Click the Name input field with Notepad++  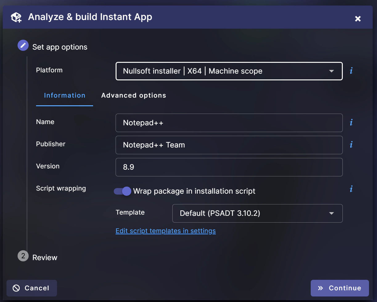[x=229, y=123]
